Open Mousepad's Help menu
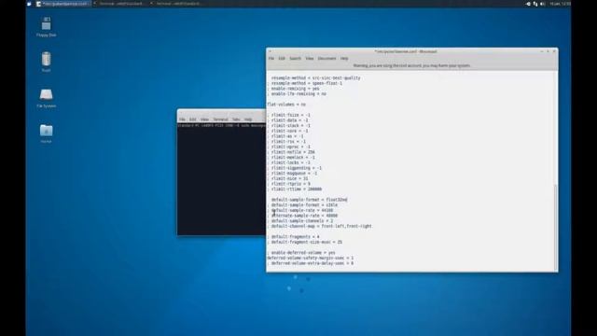This screenshot has width=597, height=336. [344, 59]
